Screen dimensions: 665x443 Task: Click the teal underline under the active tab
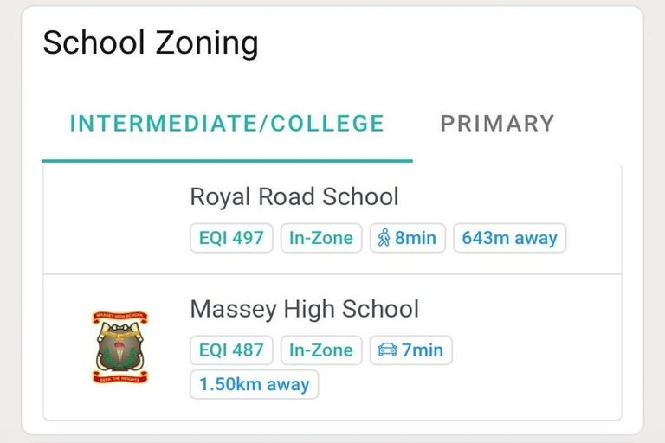227,161
